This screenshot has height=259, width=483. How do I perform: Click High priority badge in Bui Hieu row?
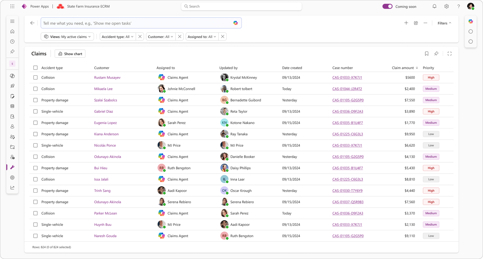[431, 168]
